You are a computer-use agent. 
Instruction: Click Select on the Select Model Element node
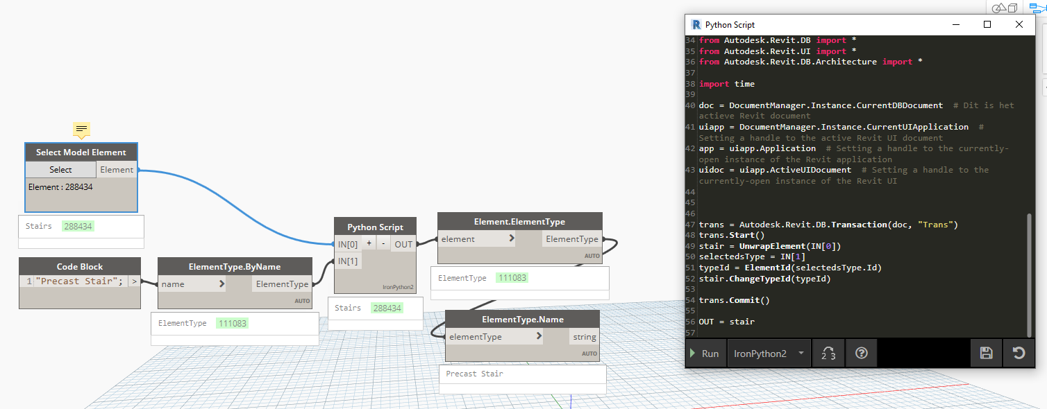click(60, 169)
